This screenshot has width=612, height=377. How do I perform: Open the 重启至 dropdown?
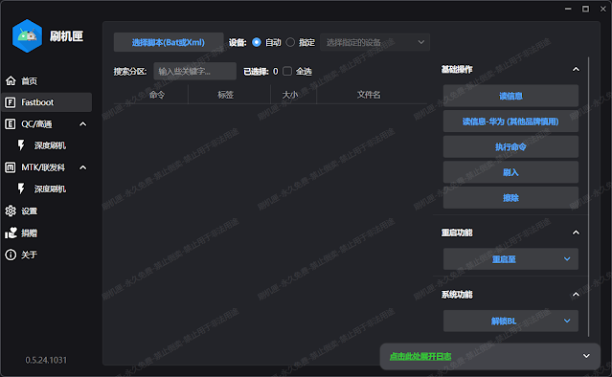click(x=510, y=259)
